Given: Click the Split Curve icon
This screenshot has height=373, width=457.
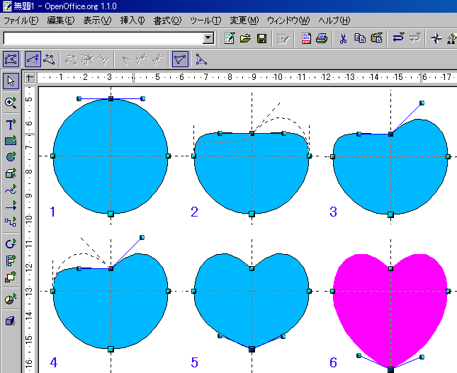Looking at the screenshot, I should coord(87,59).
